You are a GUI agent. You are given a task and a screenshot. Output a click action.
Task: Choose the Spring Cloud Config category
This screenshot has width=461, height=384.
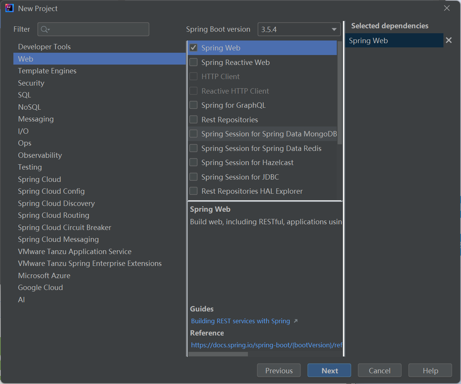click(x=99, y=191)
